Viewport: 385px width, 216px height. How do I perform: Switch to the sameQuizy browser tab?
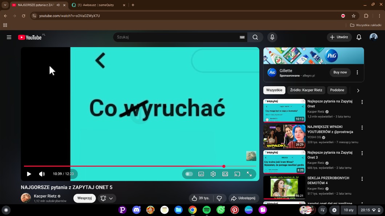coord(98,5)
